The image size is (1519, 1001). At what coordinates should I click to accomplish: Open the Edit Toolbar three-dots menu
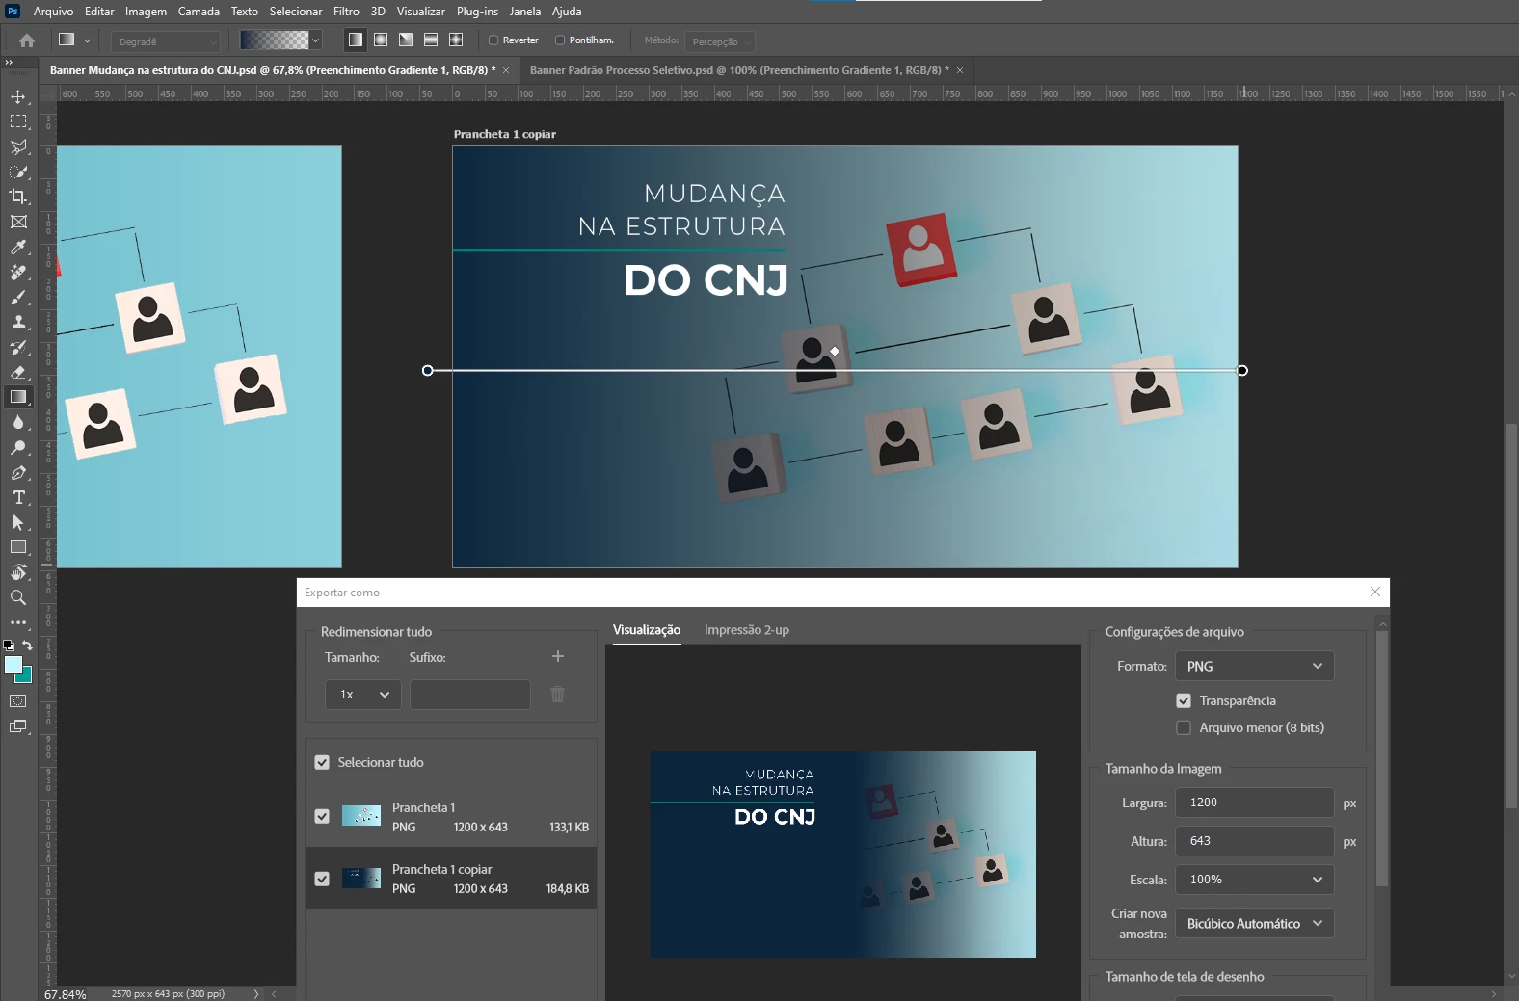18,622
